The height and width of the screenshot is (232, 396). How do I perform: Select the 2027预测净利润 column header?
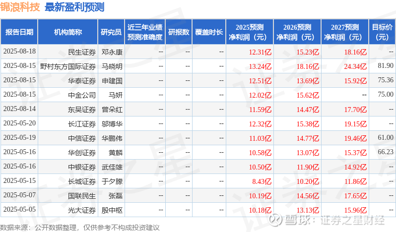(x=345, y=32)
